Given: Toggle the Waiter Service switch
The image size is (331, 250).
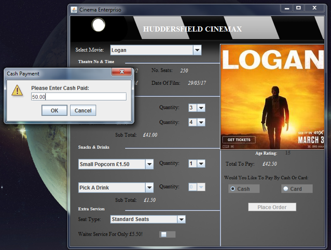Looking at the screenshot, I should tap(167, 234).
